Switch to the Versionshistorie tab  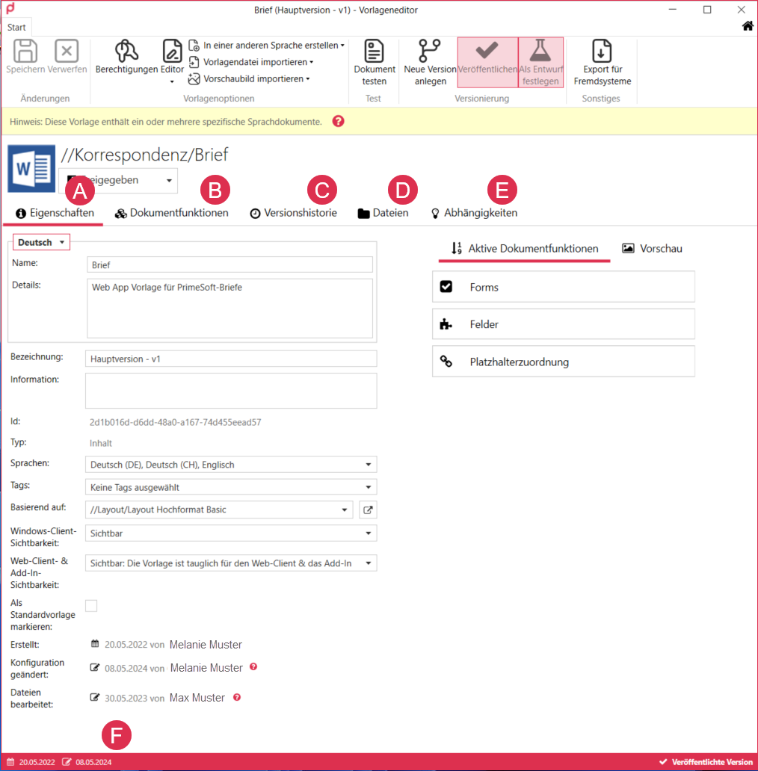pos(294,213)
